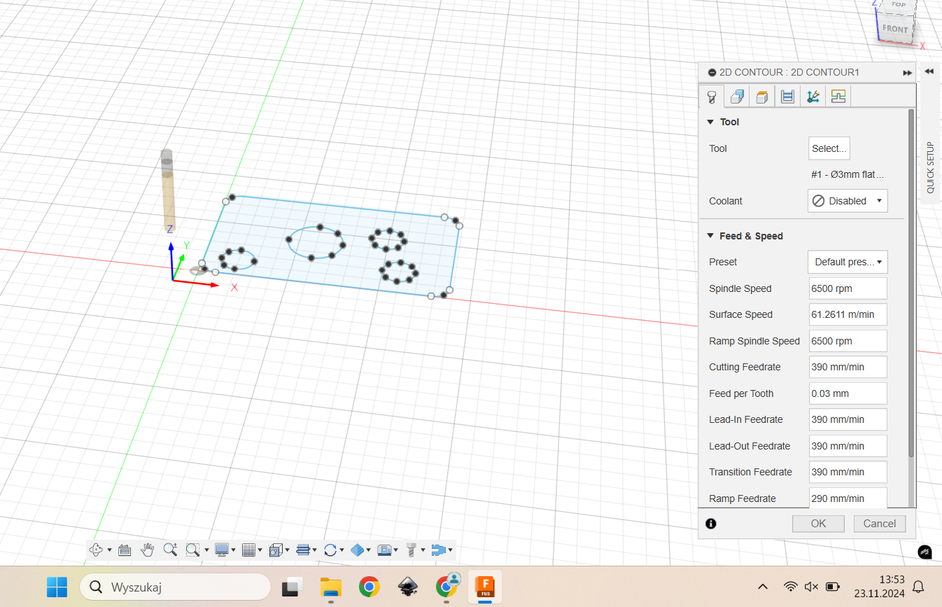Open the notifications bell in the taskbar
The height and width of the screenshot is (607, 942).
tap(919, 586)
